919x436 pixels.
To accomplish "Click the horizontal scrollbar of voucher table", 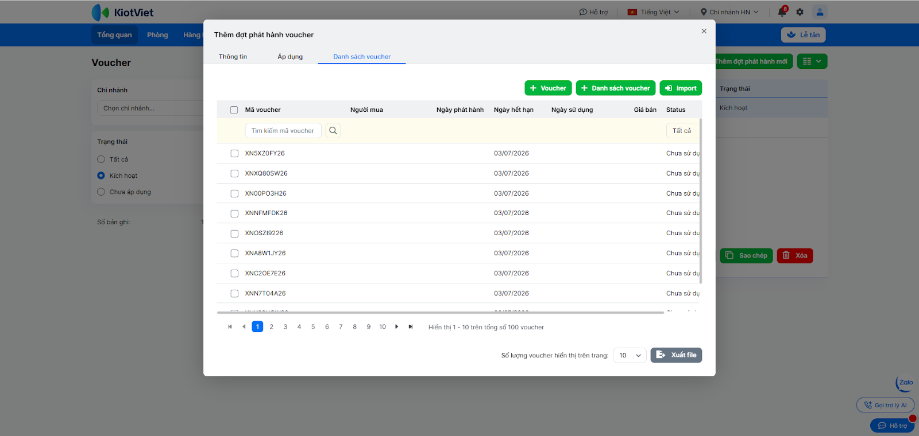I will [x=441, y=313].
